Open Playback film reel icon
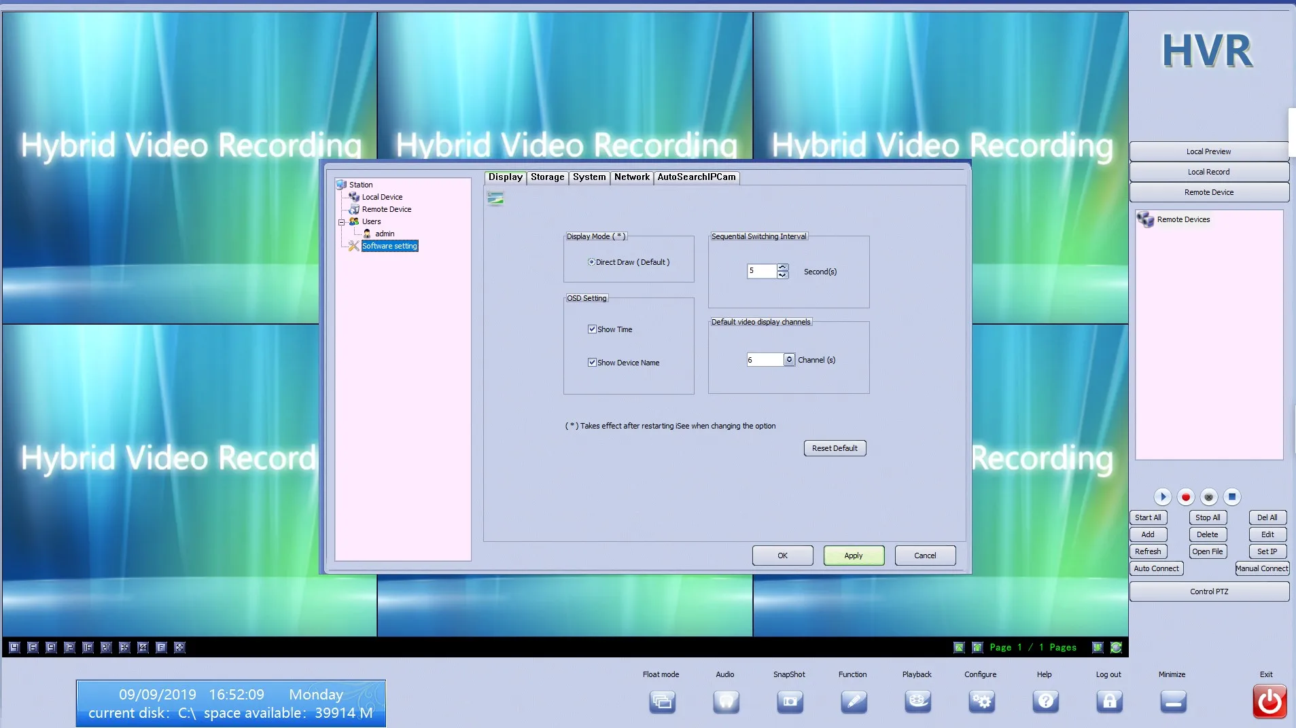 click(917, 702)
